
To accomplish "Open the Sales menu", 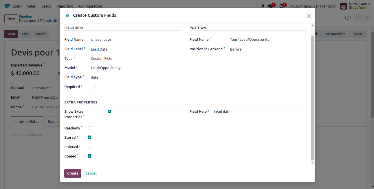I will [x=32, y=6].
